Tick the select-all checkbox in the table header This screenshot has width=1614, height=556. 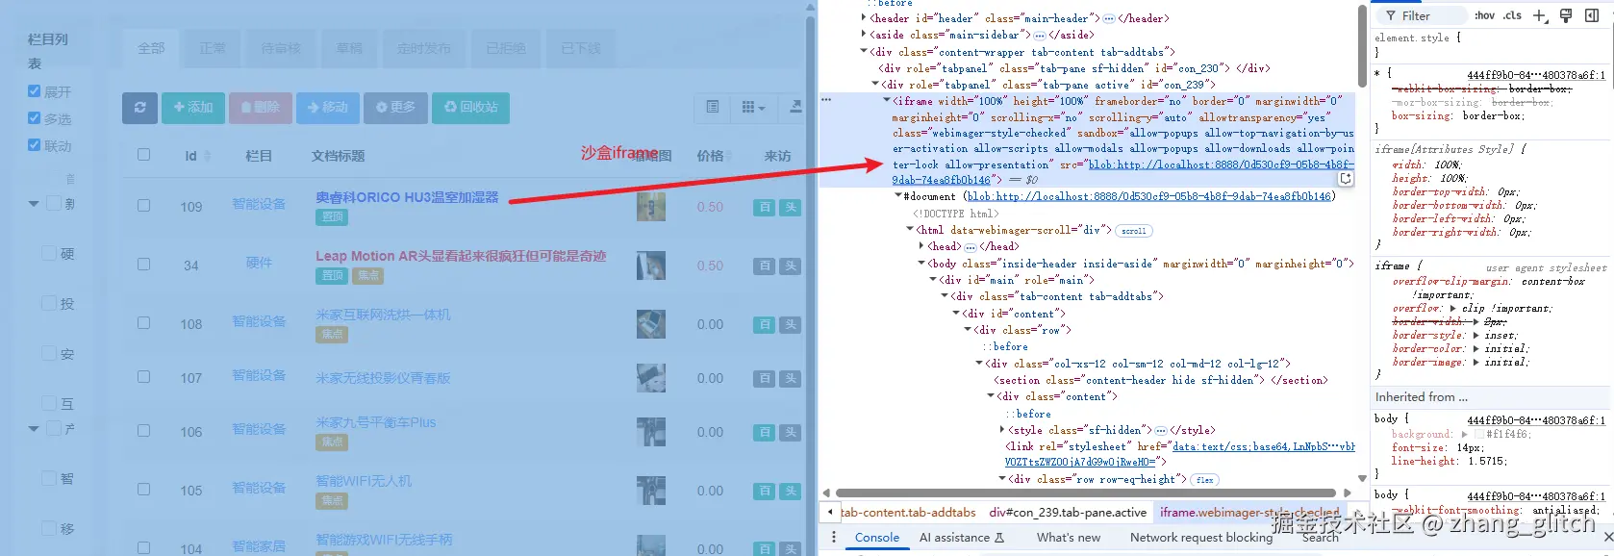point(144,154)
